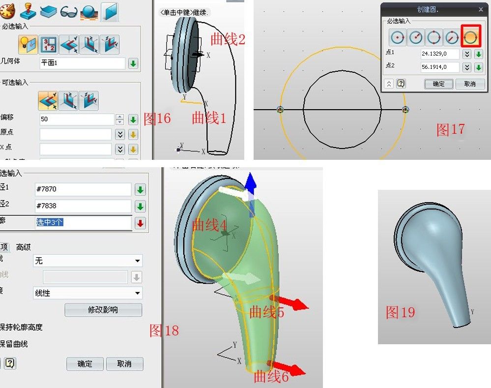Click the stacked layers icon
This screenshot has width=491, height=388.
[x=48, y=11]
